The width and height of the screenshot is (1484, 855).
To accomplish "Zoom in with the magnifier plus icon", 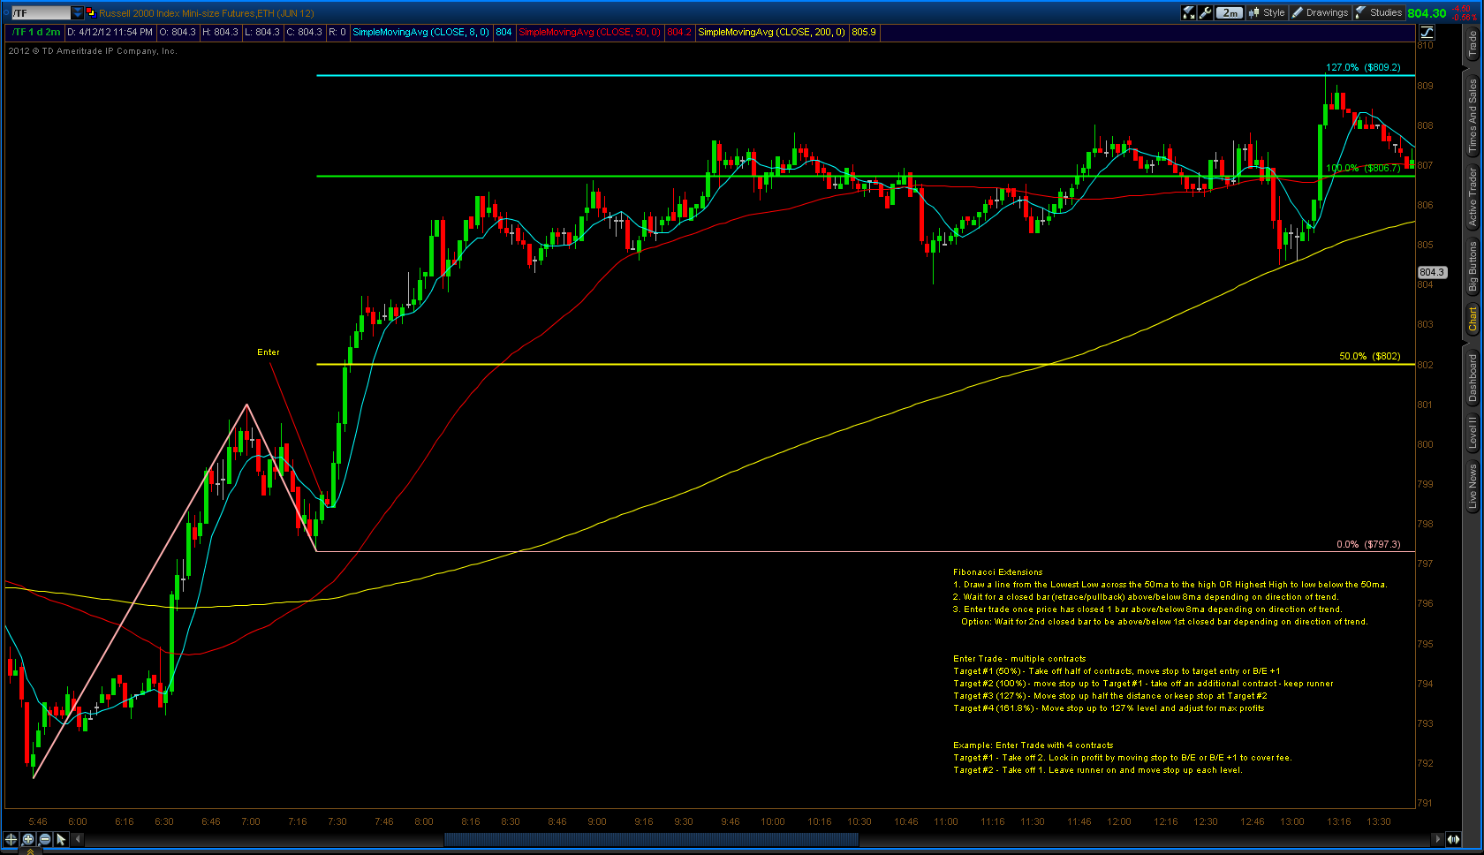I will tap(28, 839).
